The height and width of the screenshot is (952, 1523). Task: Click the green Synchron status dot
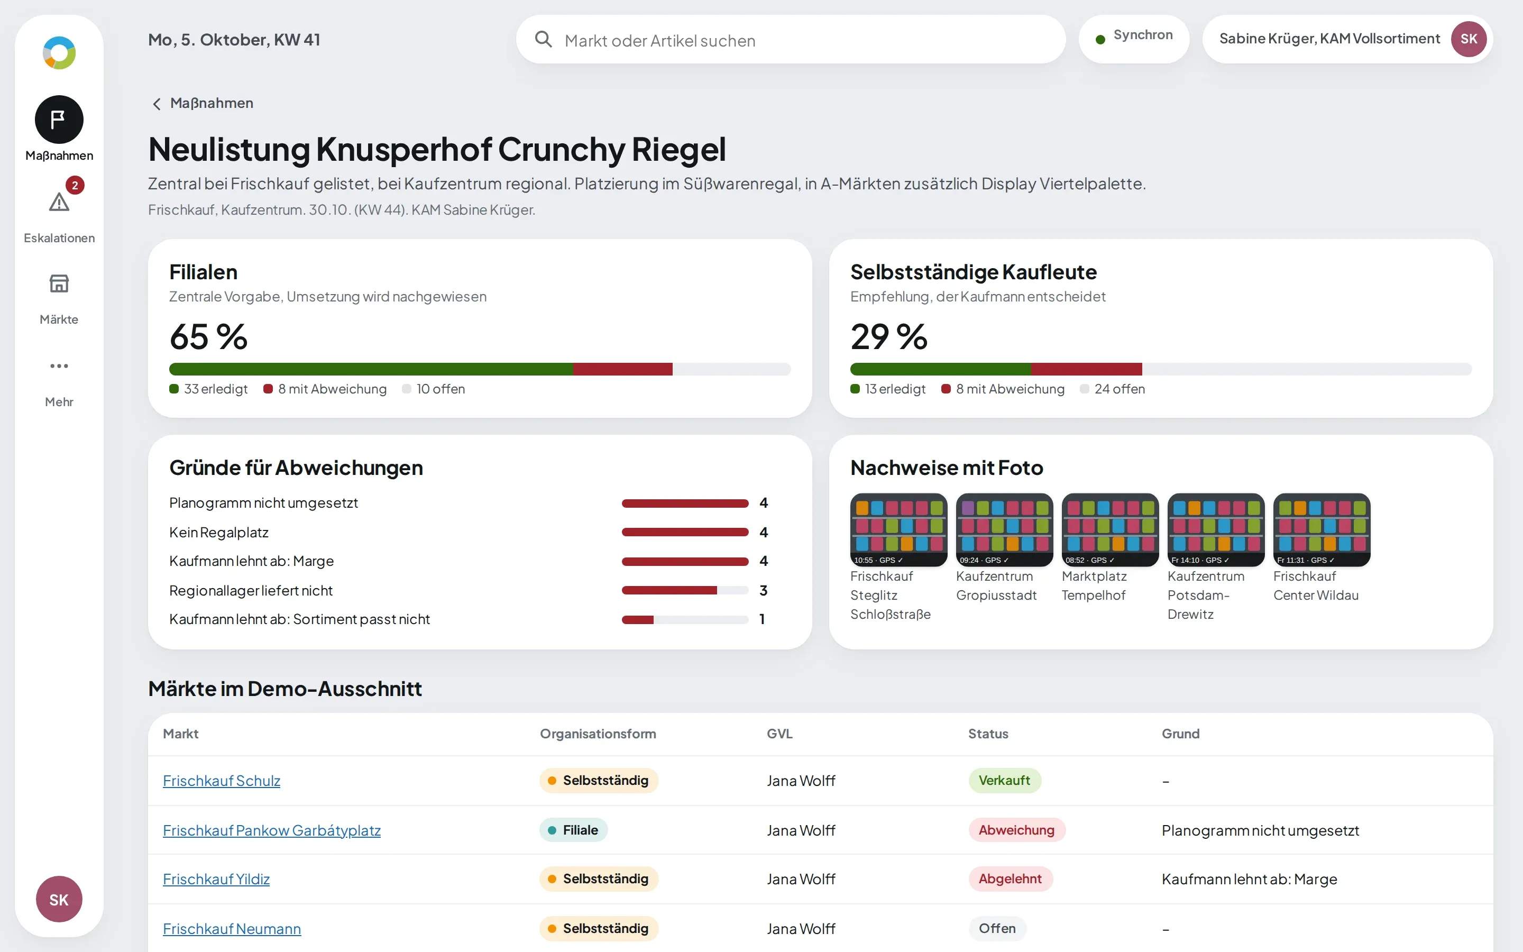[x=1100, y=40]
